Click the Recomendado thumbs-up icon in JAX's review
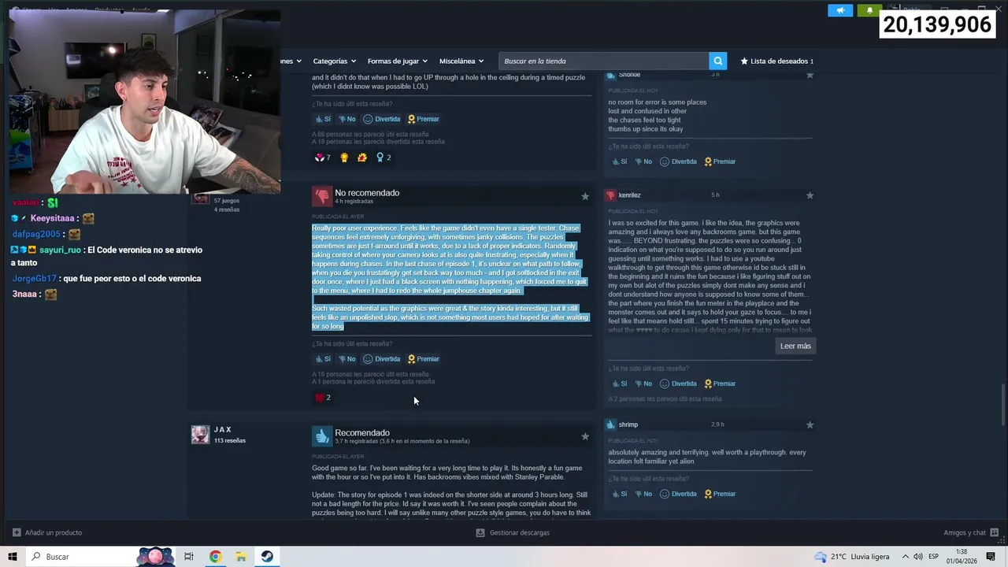Image resolution: width=1008 pixels, height=567 pixels. (x=321, y=436)
